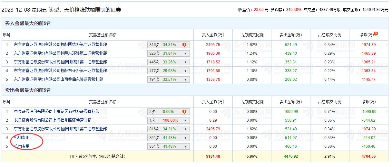
Task: Open the 拉萨东环路第二证券营业部 broker link
Action: [x=60, y=53]
